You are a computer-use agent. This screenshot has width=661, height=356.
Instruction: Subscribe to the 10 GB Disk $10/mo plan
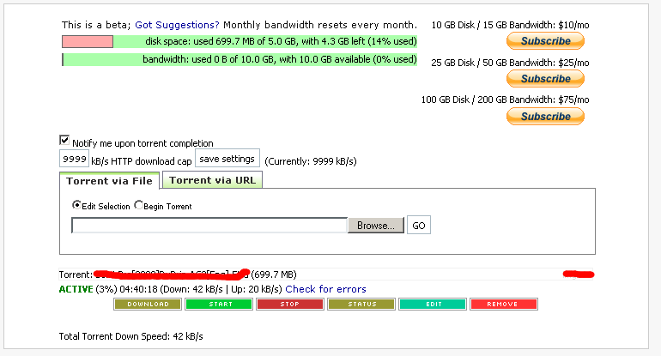(x=545, y=41)
